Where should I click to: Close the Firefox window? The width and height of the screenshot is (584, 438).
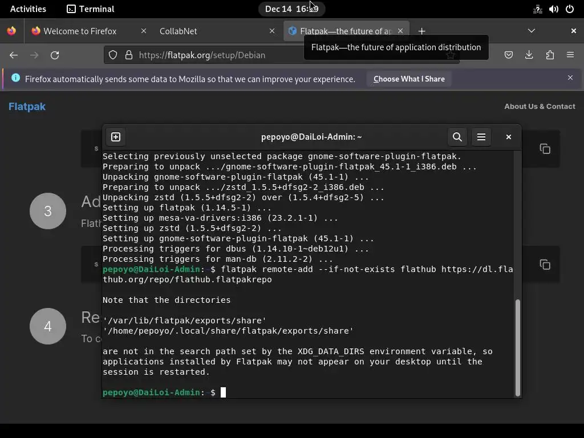[574, 31]
